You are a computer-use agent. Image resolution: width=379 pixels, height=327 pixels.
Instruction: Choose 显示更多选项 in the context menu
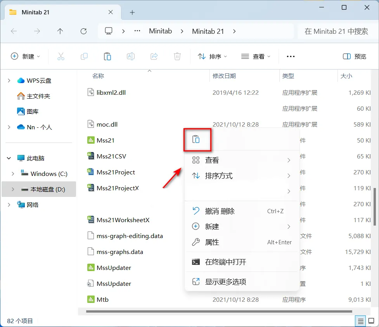coord(242,282)
